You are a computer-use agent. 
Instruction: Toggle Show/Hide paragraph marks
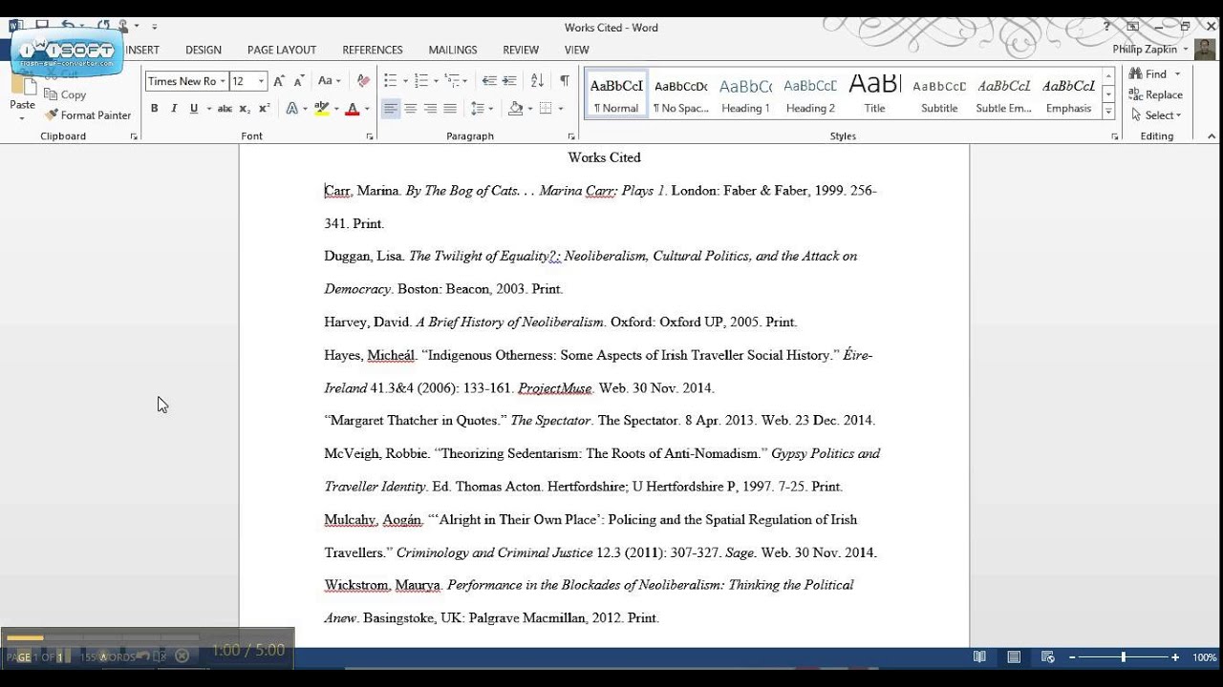pyautogui.click(x=564, y=81)
